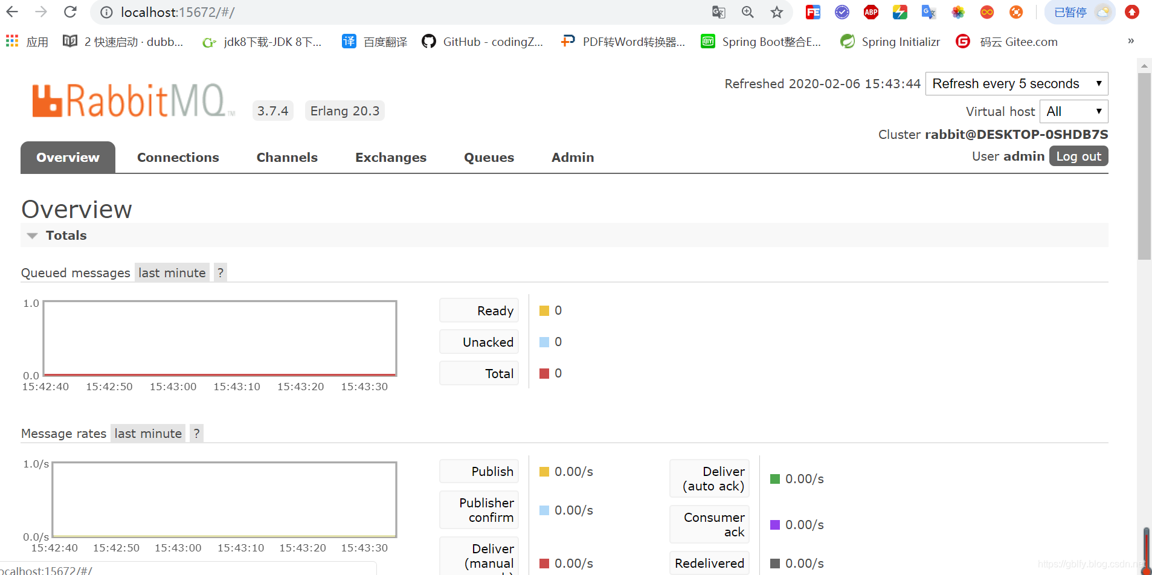Open the PDF to Word converter bookmark
This screenshot has width=1152, height=575.
(623, 42)
